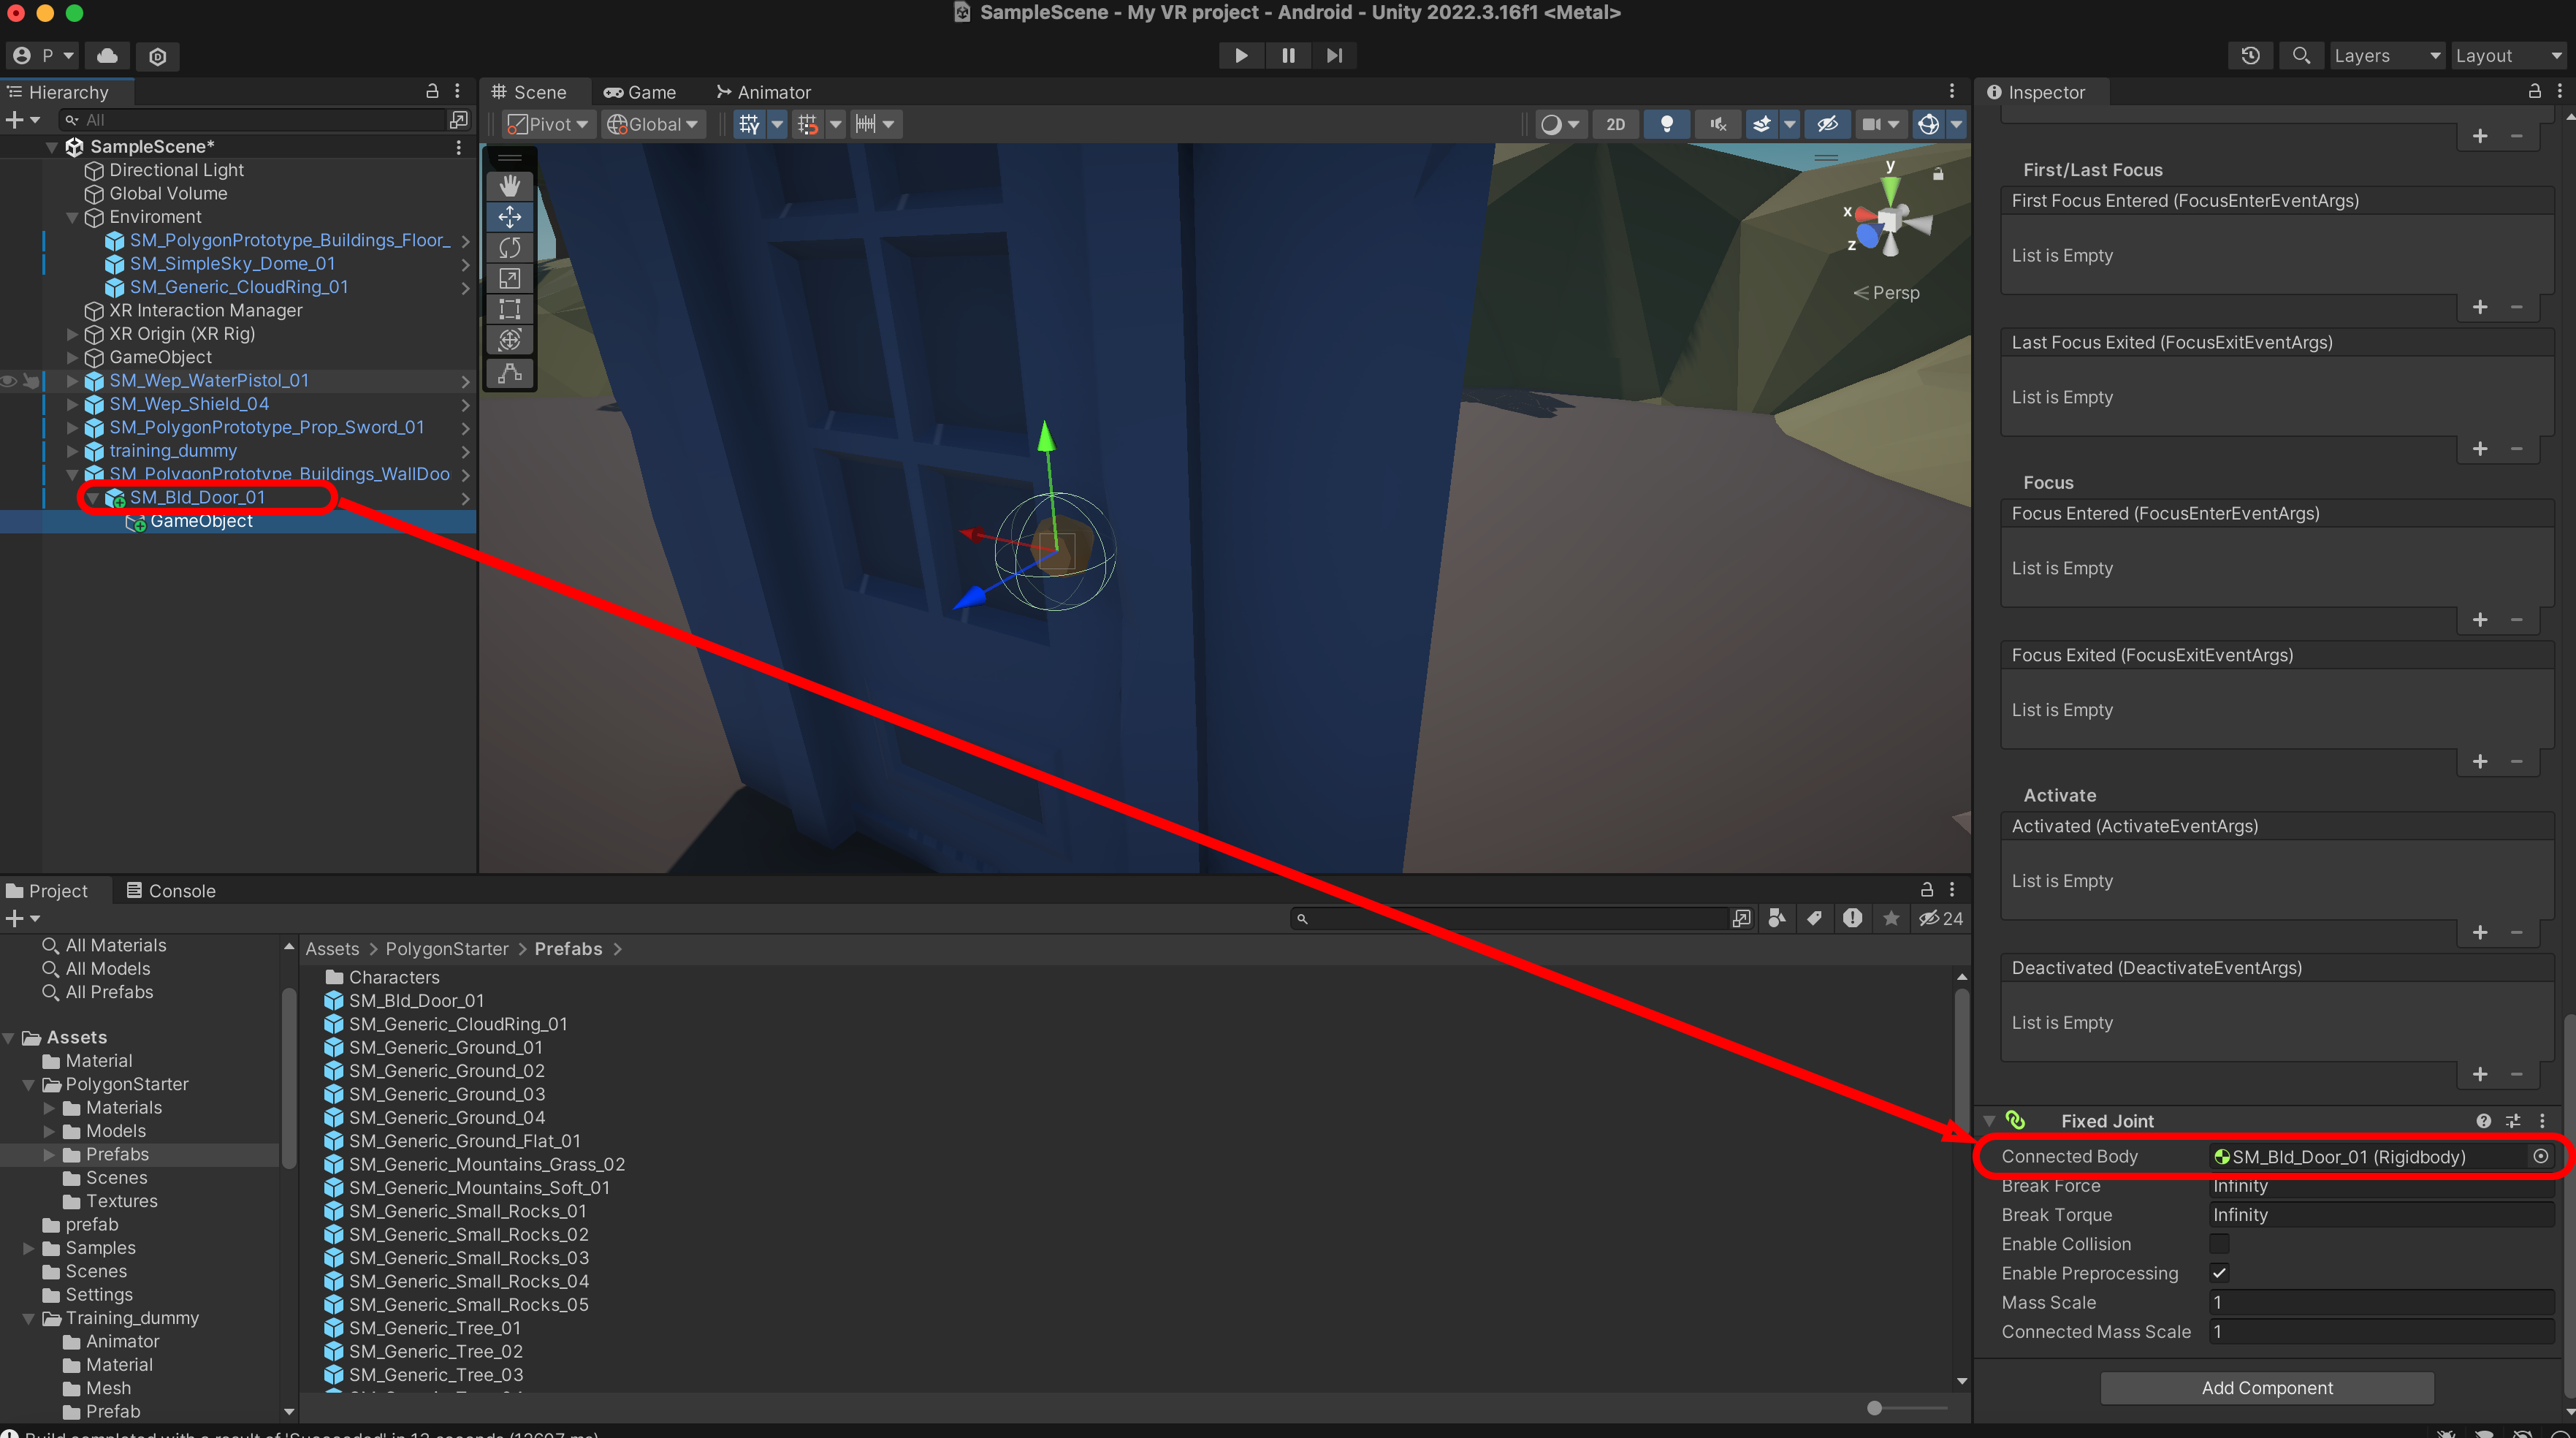Select the Rect transform tool

509,309
